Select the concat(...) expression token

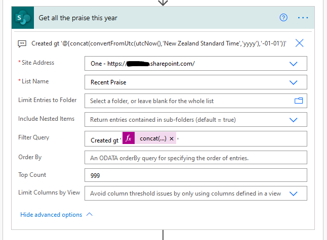(153, 138)
